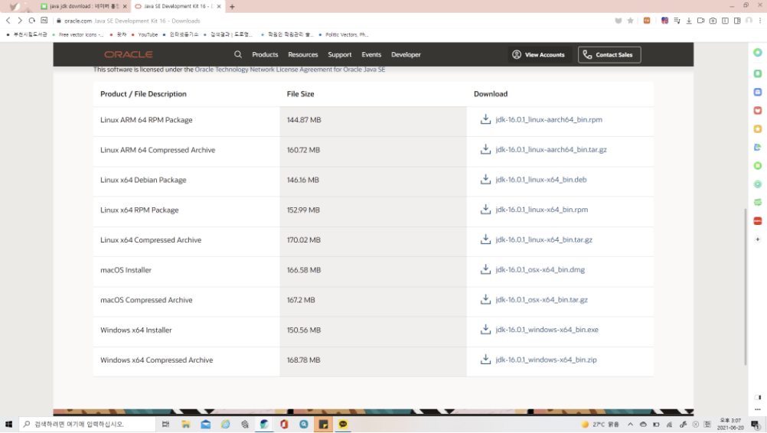Open the Events menu
The height and width of the screenshot is (433, 767).
pyautogui.click(x=371, y=54)
